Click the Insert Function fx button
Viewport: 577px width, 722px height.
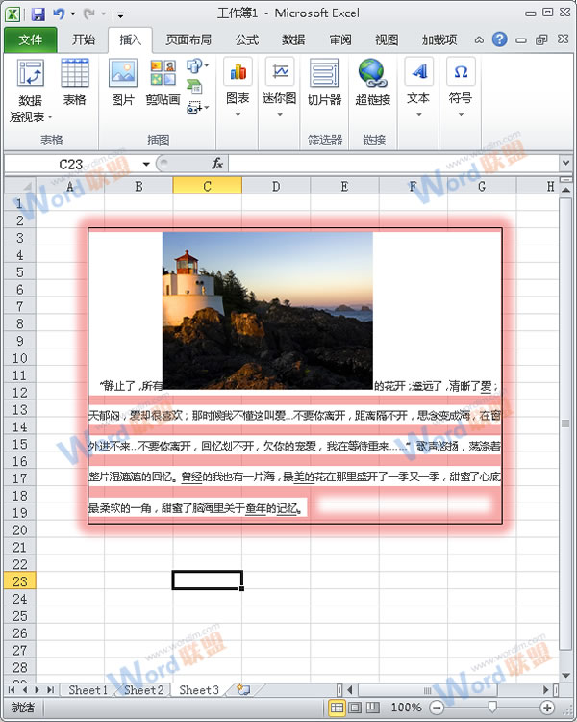pyautogui.click(x=217, y=164)
